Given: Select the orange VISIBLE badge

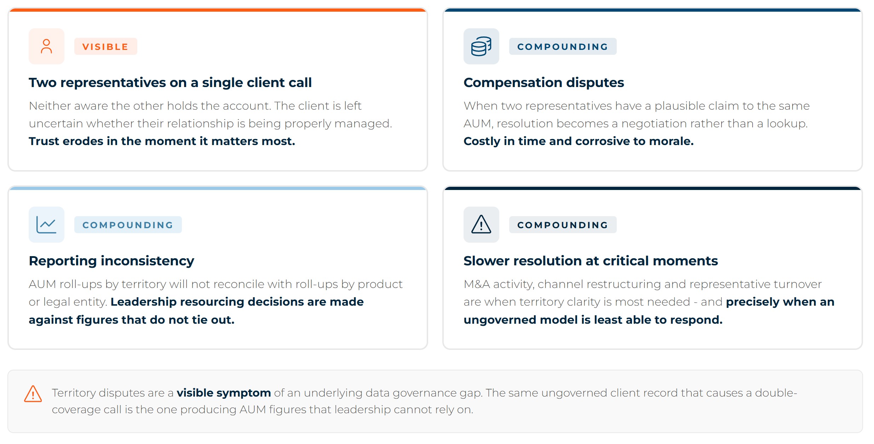Looking at the screenshot, I should pyautogui.click(x=105, y=47).
